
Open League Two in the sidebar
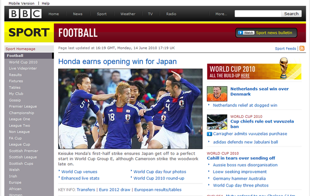[x=20, y=125]
